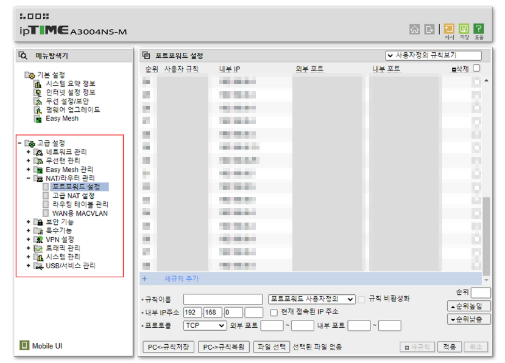
Task: Click the logout icon in header
Action: (429, 29)
